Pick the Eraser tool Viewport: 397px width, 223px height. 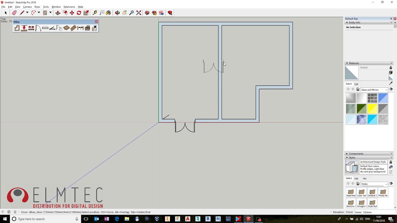point(14,13)
